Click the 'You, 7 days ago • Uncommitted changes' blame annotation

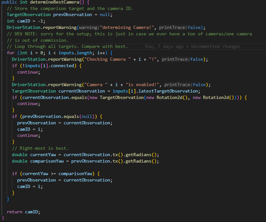point(192,46)
